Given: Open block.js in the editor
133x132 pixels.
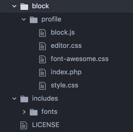Looking at the screenshot, I should [63, 32].
